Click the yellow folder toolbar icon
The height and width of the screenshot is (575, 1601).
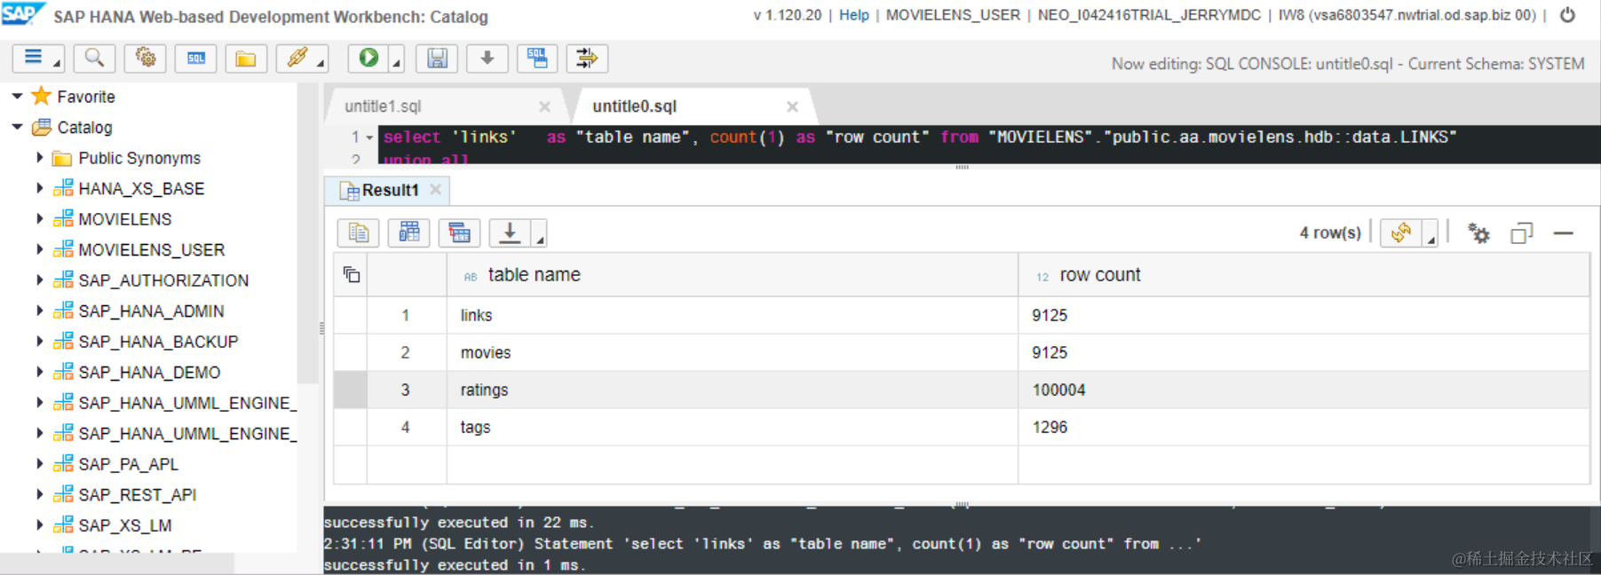click(x=246, y=58)
